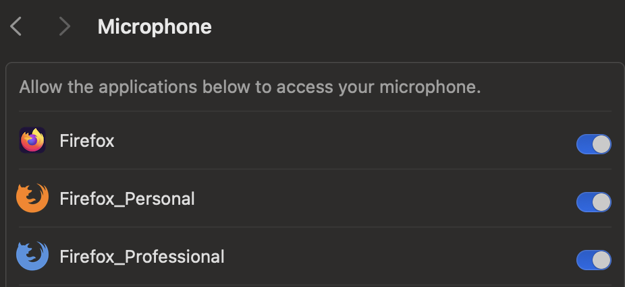Disable microphone access for Firefox

pos(593,144)
